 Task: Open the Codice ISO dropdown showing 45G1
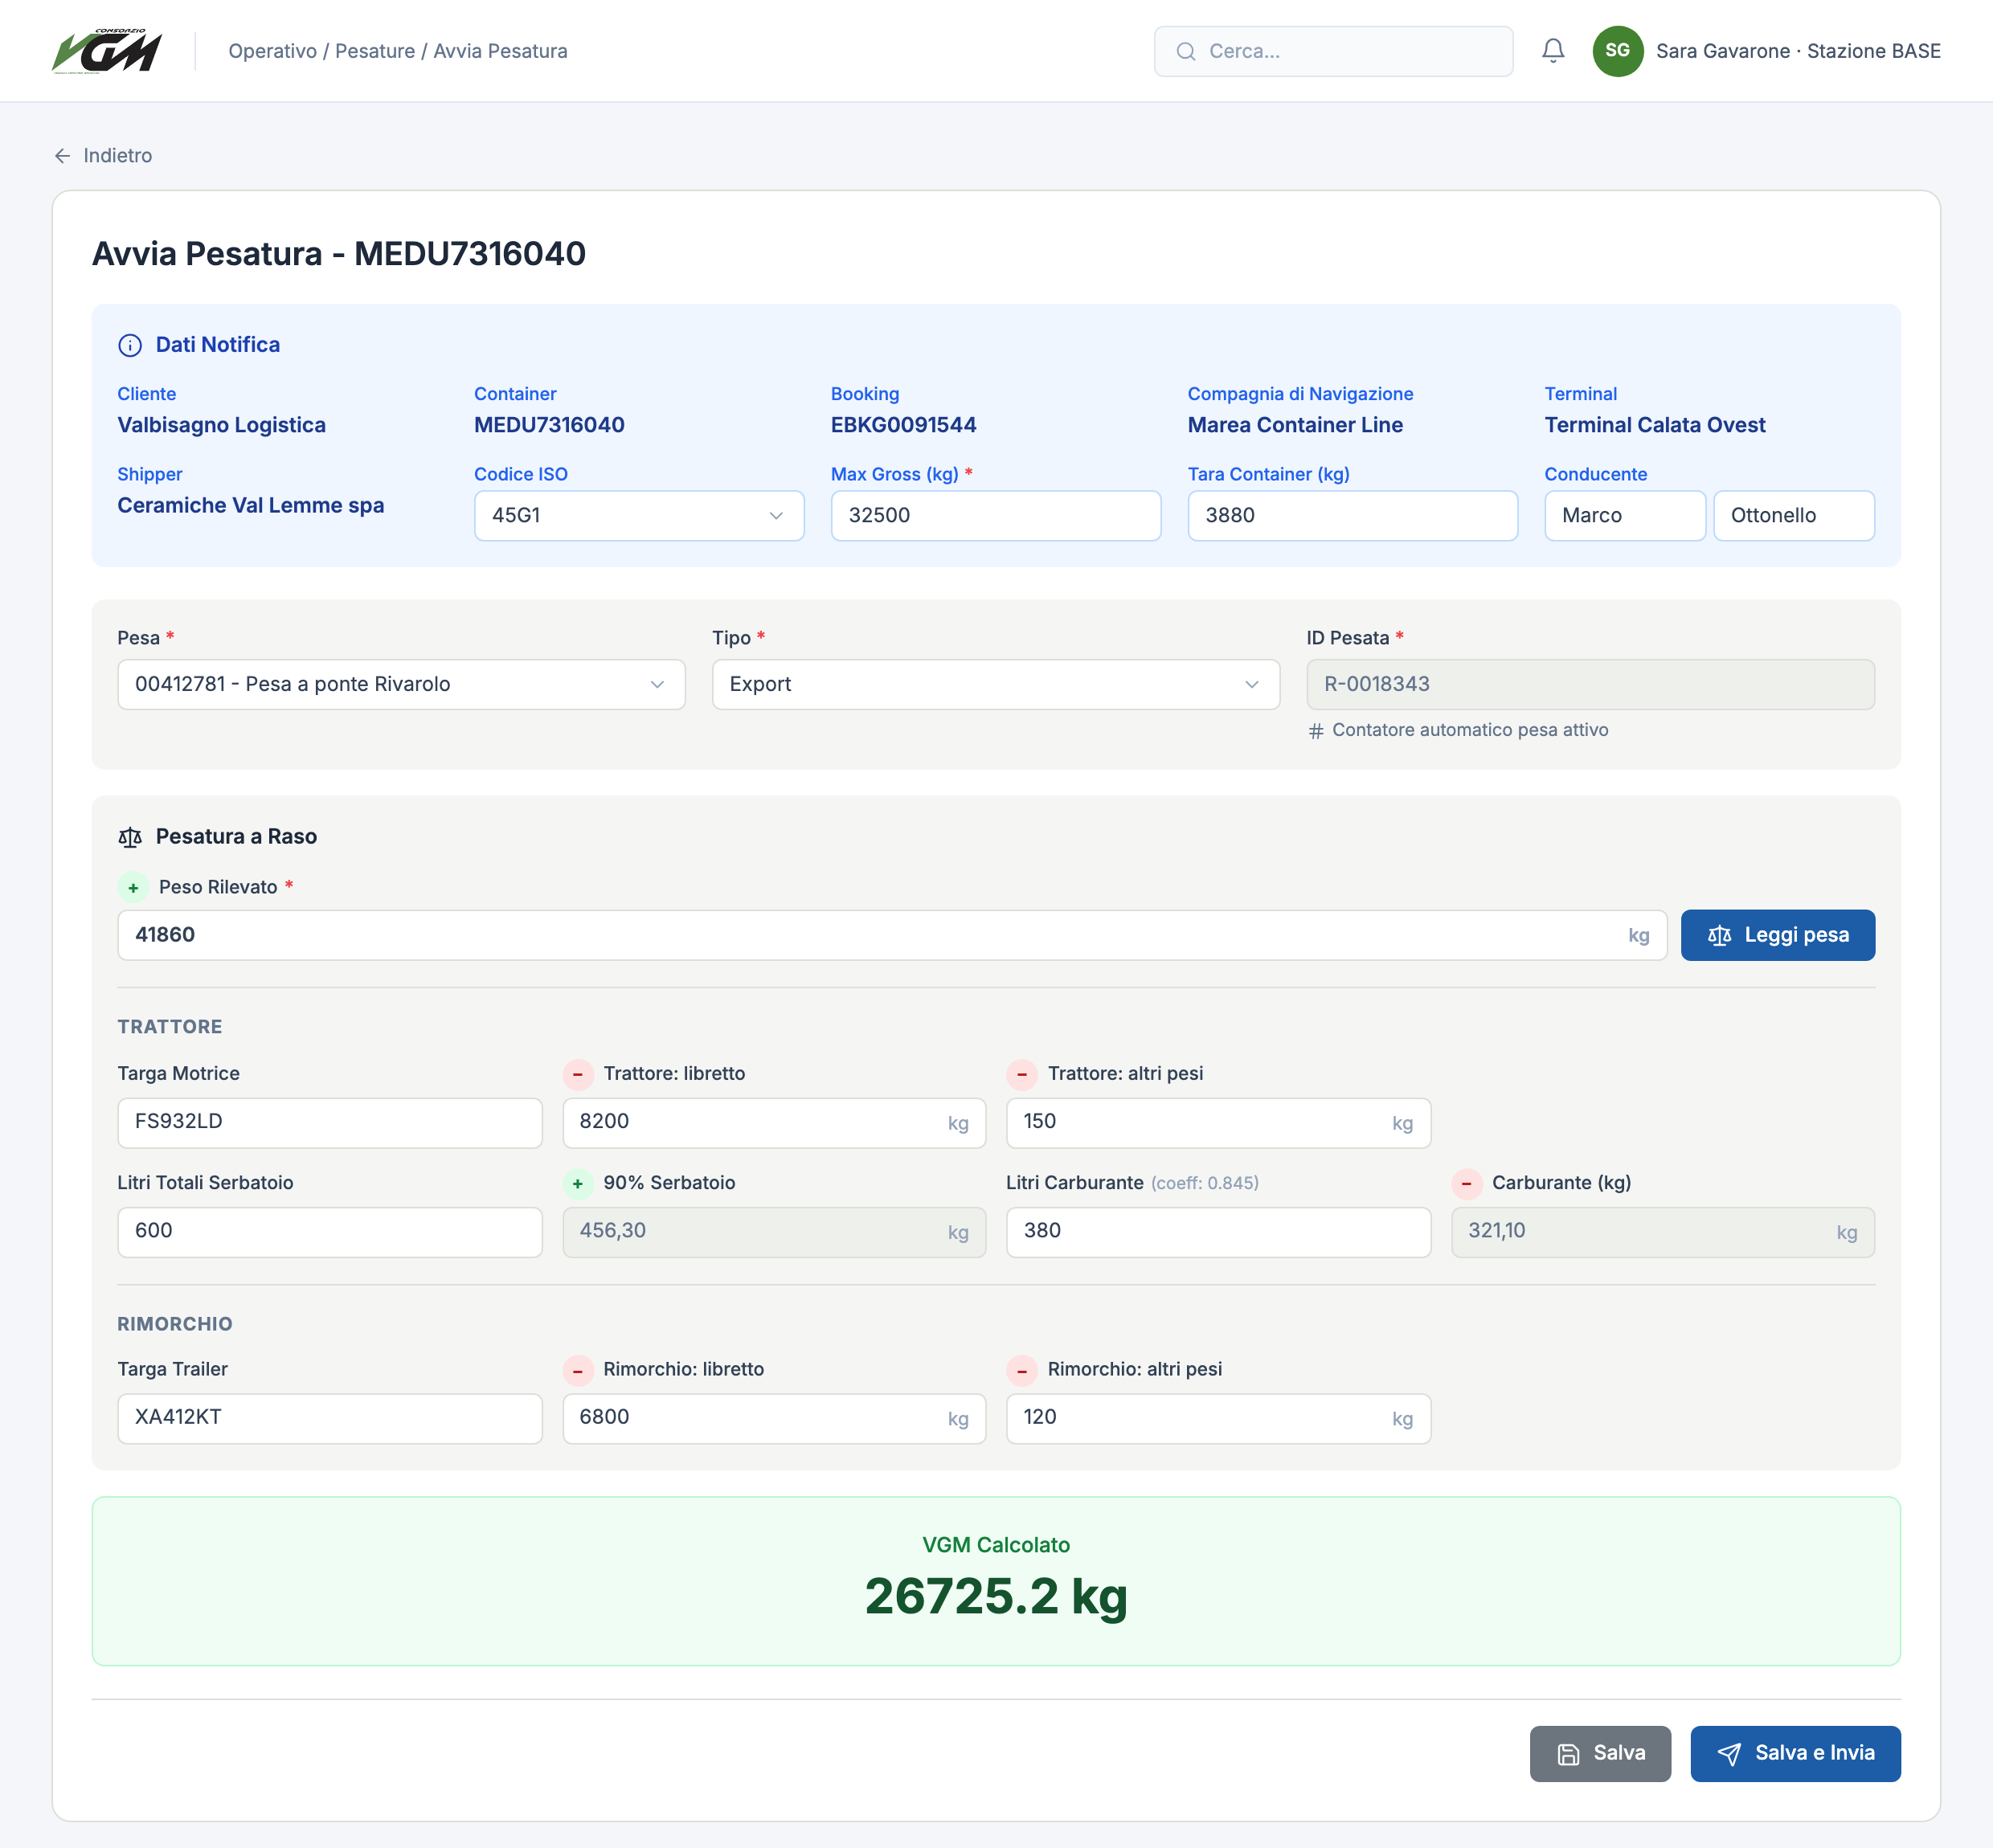click(x=639, y=516)
